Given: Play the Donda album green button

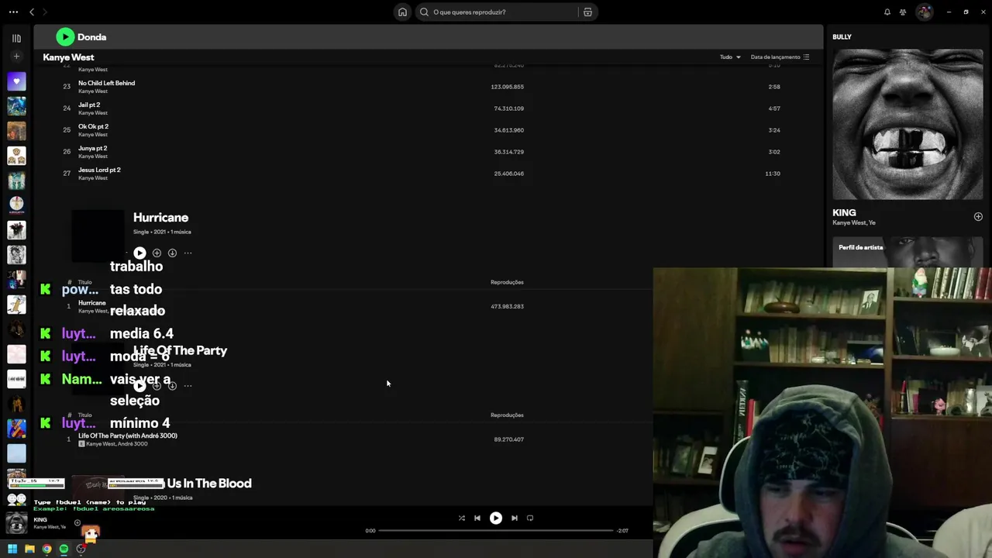Looking at the screenshot, I should click(x=65, y=36).
